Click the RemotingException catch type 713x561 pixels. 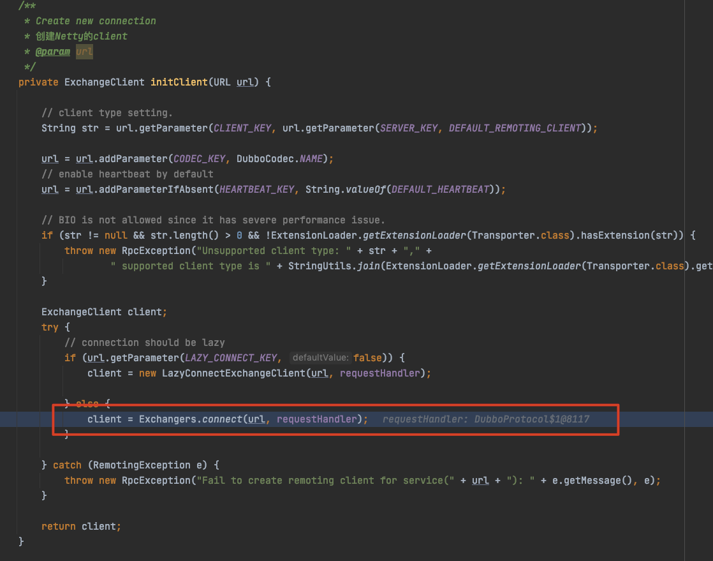[142, 465]
